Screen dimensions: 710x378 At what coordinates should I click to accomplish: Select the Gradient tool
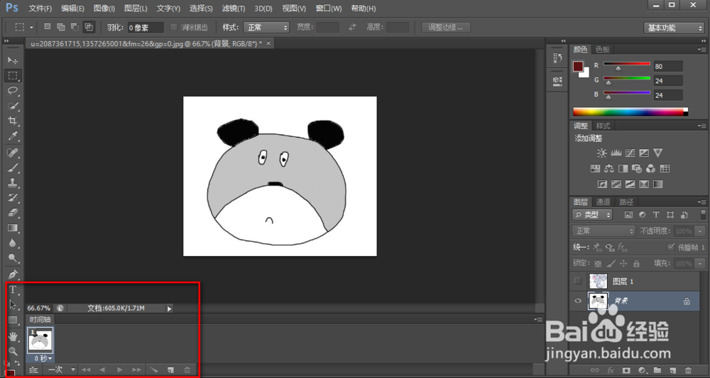tap(13, 228)
